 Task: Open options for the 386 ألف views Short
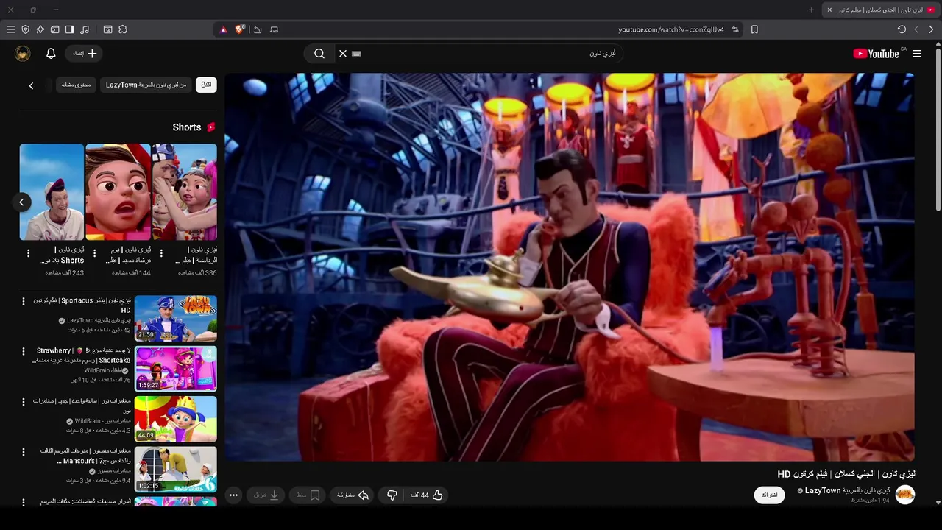[x=161, y=253]
